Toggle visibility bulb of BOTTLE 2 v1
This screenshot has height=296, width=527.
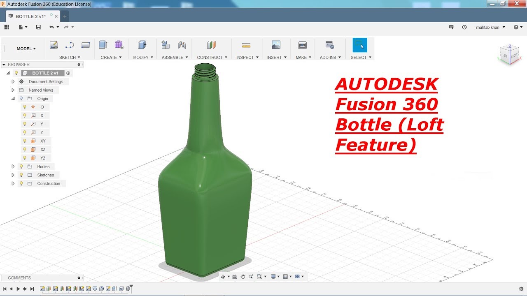16,73
